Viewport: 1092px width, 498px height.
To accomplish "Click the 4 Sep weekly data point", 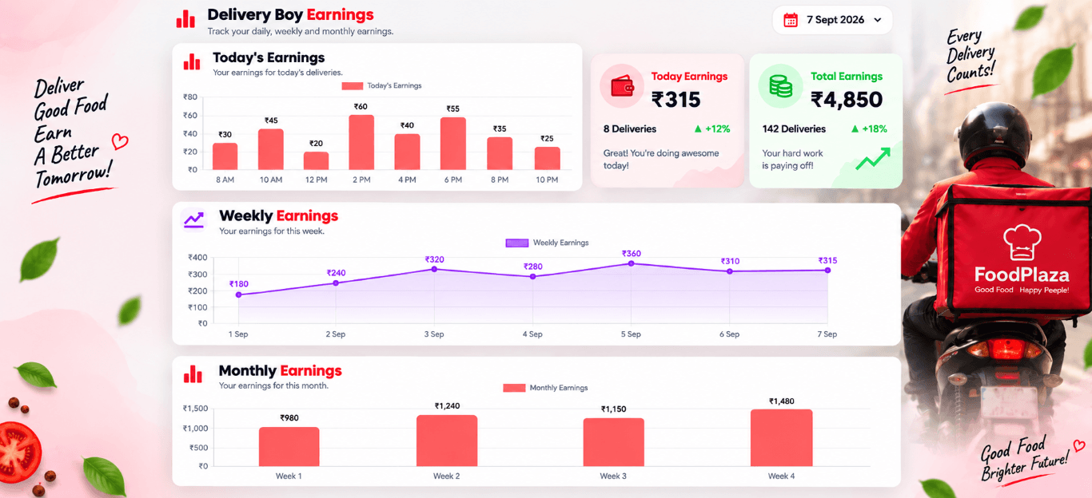I will 533,276.
